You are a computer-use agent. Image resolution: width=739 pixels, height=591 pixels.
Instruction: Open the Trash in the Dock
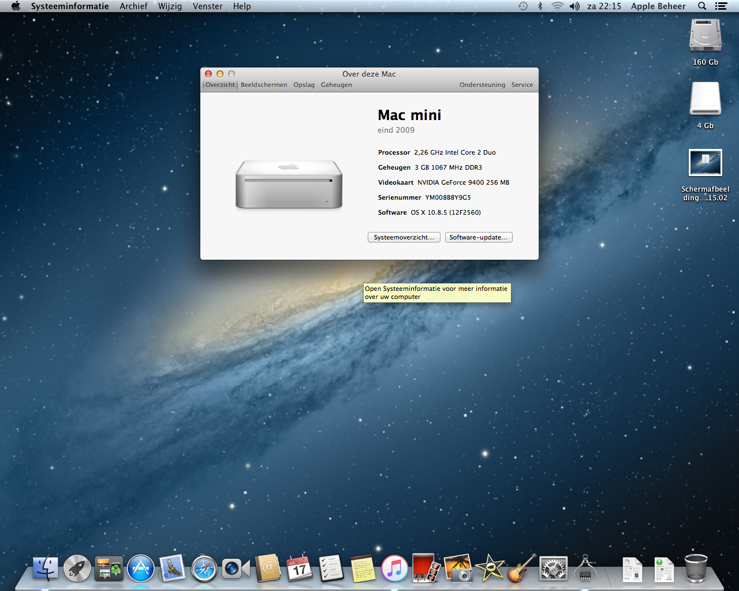coord(696,568)
